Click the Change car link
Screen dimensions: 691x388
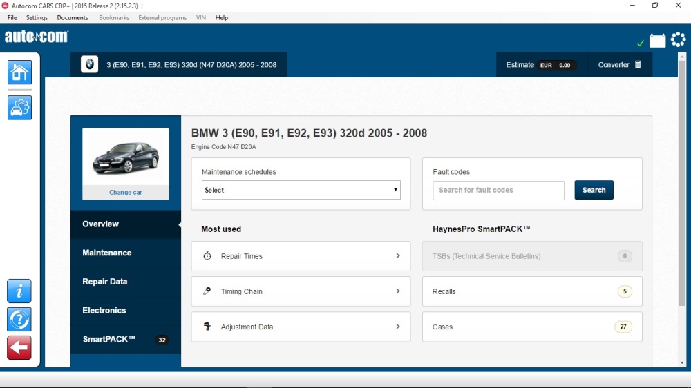click(x=125, y=193)
